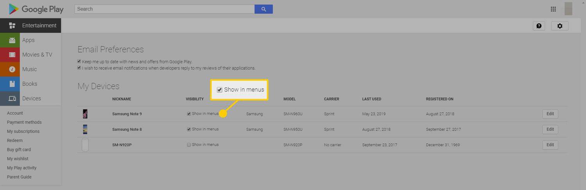The height and width of the screenshot is (190, 586).
Task: Open My wishlist link
Action: pos(18,159)
